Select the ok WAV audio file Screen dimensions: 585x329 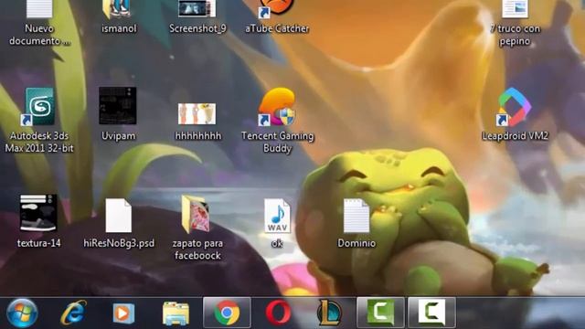277,216
